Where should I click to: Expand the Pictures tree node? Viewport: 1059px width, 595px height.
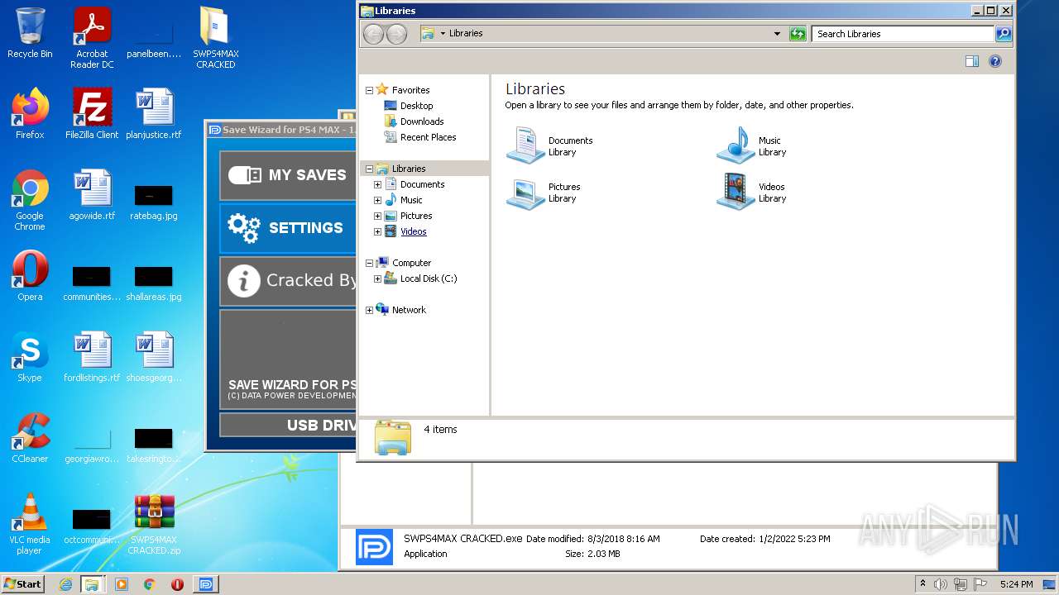377,216
